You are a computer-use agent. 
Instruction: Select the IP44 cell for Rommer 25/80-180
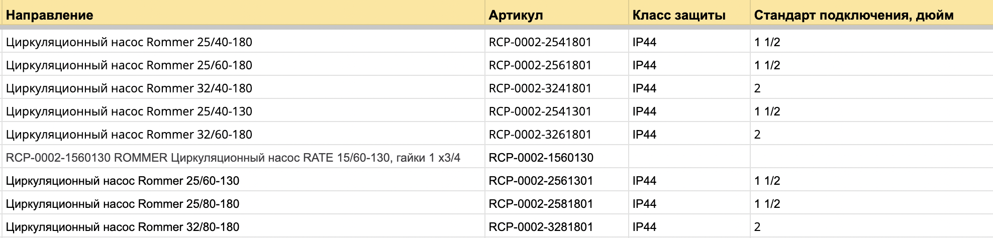tap(689, 203)
